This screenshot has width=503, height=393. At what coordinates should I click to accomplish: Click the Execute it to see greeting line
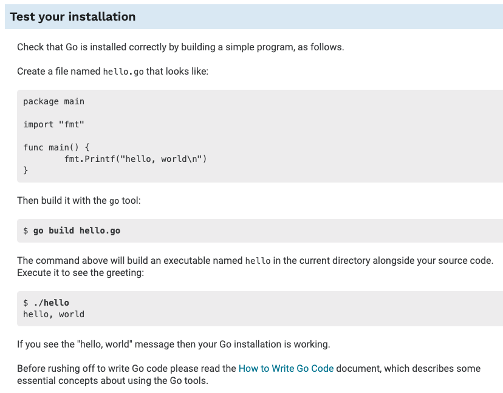(81, 273)
